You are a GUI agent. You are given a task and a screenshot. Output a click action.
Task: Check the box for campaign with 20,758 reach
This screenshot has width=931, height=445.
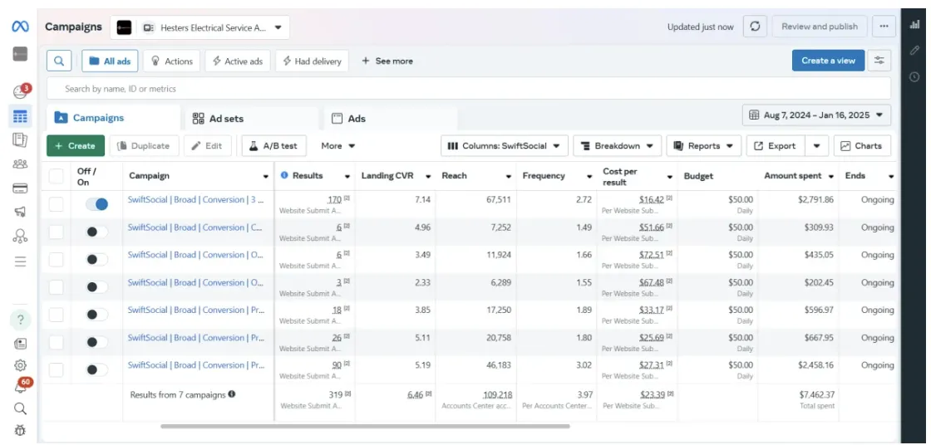pos(56,342)
